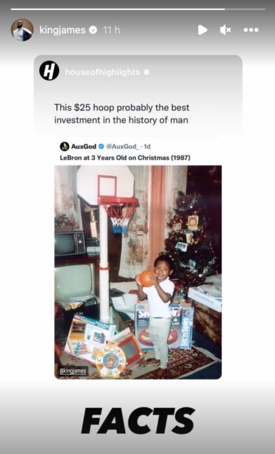Click the verified badge next to kingjames
The image size is (275, 454).
point(93,30)
